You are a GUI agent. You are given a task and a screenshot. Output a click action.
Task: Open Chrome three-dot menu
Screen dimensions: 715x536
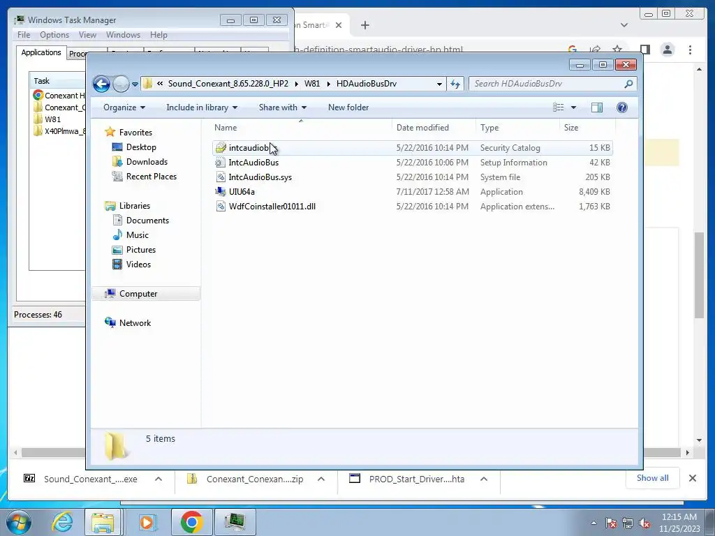[690, 50]
